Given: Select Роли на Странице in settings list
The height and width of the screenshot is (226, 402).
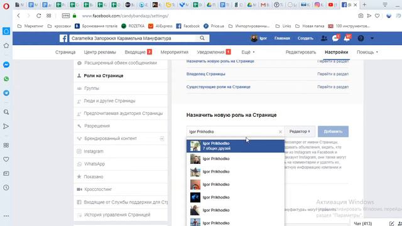Looking at the screenshot, I should click(x=121, y=75).
